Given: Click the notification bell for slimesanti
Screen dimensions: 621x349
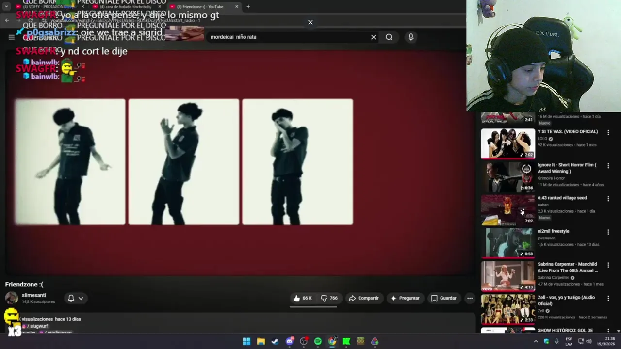Looking at the screenshot, I should click(x=71, y=298).
